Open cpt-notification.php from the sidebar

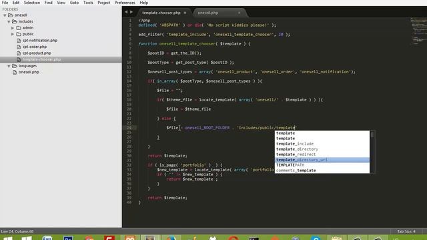click(x=40, y=40)
